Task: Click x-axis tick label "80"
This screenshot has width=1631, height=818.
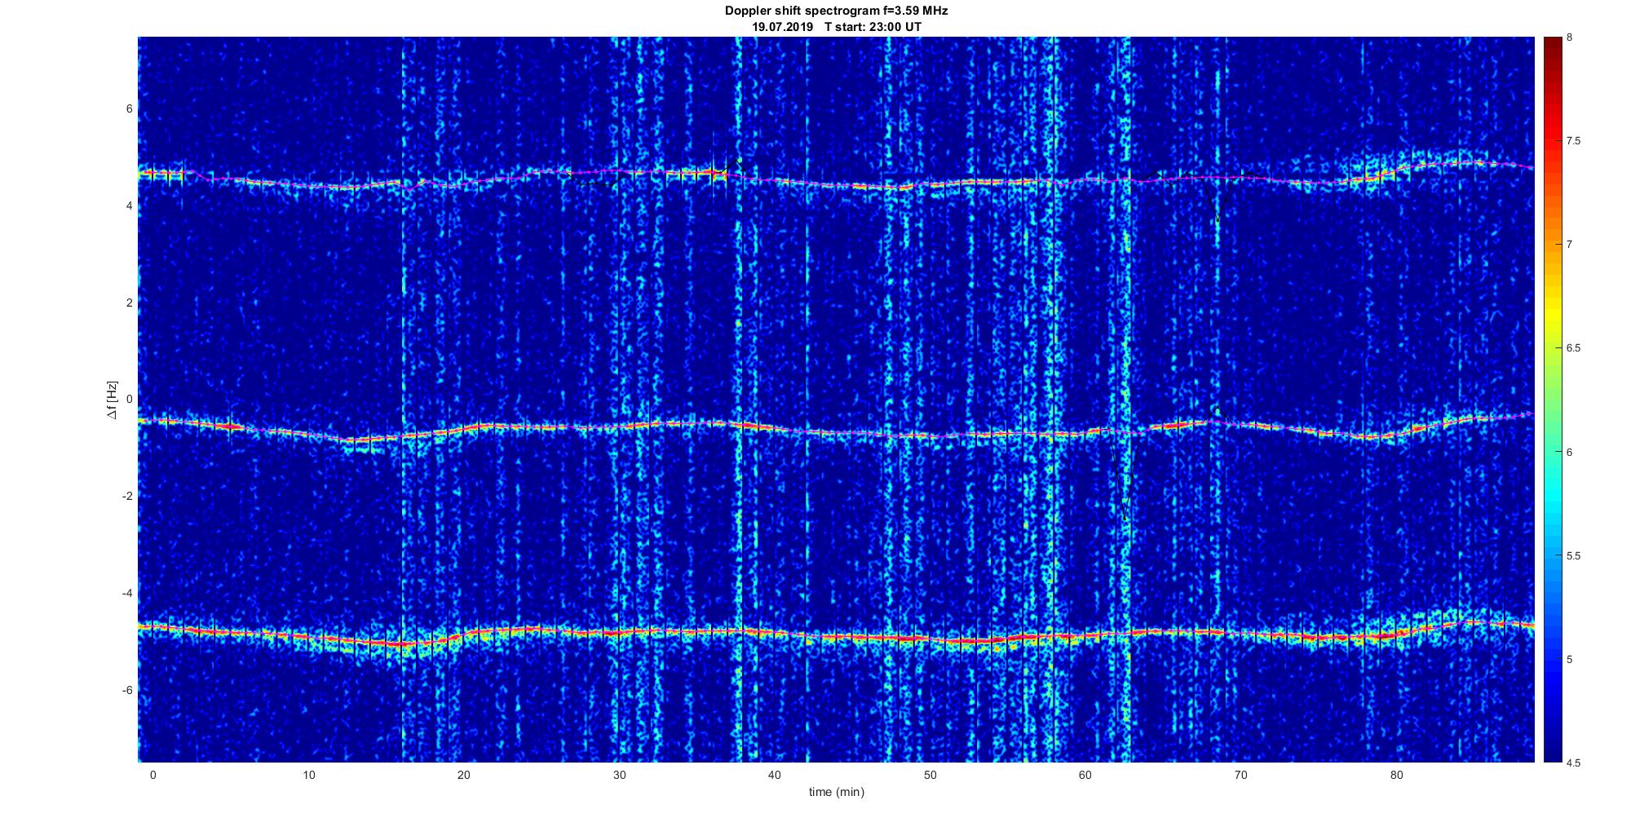Action: (1396, 775)
